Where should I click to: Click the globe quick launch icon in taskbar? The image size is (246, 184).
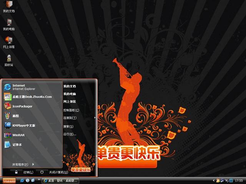click(x=28, y=181)
